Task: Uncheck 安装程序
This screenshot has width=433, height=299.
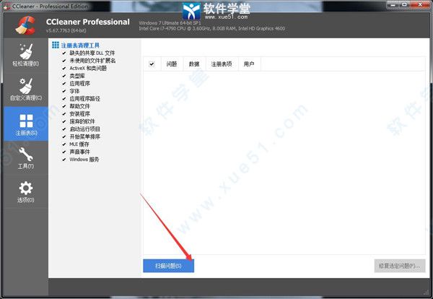Action: 64,113
